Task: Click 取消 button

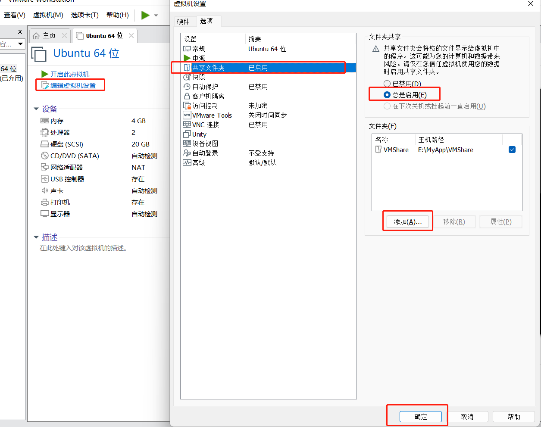Action: coord(467,417)
